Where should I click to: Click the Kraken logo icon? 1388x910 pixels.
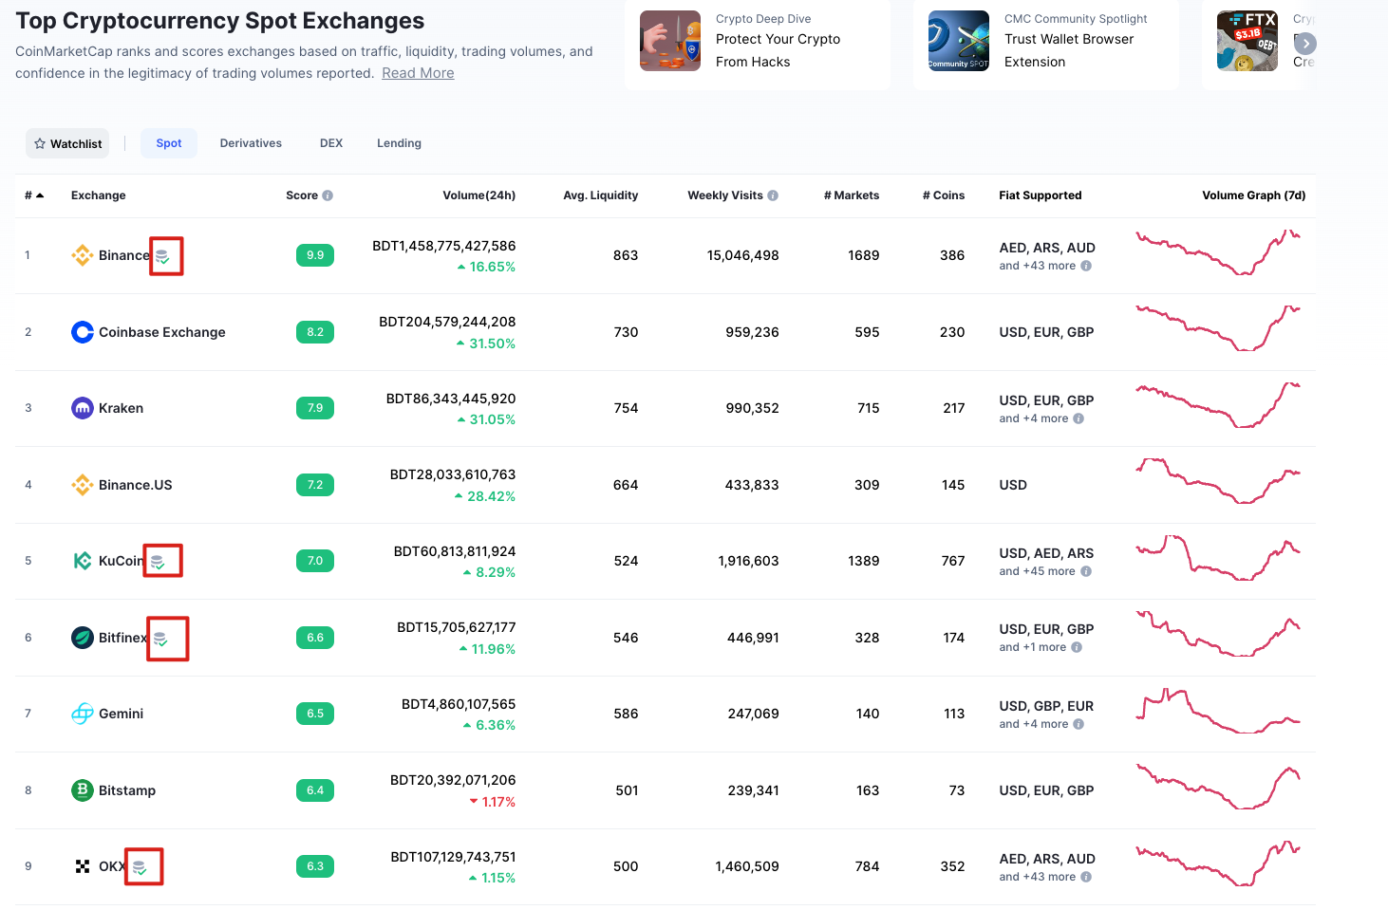83,408
